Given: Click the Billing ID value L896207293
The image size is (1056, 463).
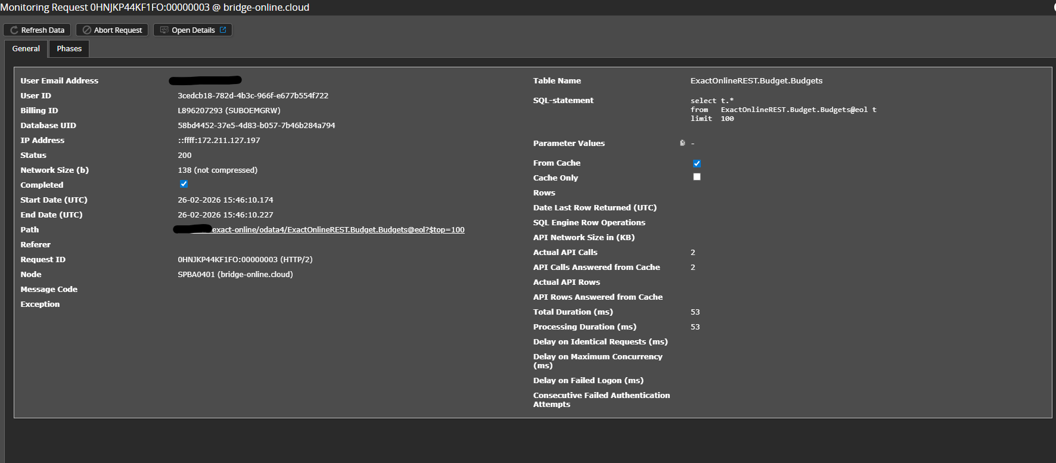Looking at the screenshot, I should pos(229,111).
